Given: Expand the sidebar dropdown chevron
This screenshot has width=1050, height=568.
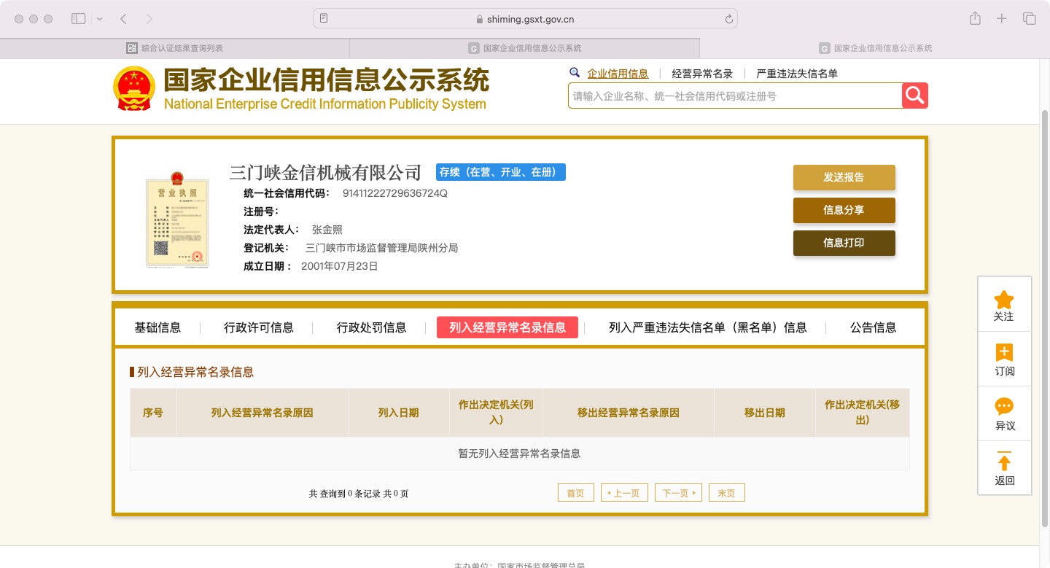Looking at the screenshot, I should (x=100, y=19).
